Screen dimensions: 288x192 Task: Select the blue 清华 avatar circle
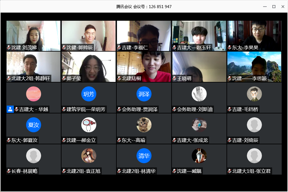144,156
